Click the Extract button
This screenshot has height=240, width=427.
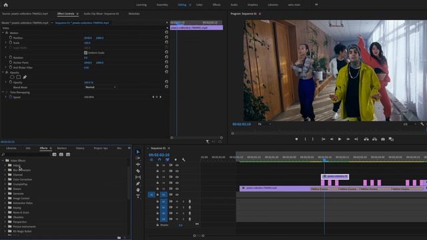pyautogui.click(x=375, y=139)
